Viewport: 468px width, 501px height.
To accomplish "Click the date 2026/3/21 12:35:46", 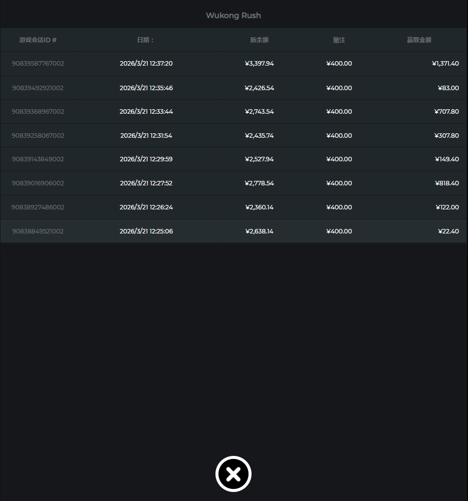I will coord(146,88).
